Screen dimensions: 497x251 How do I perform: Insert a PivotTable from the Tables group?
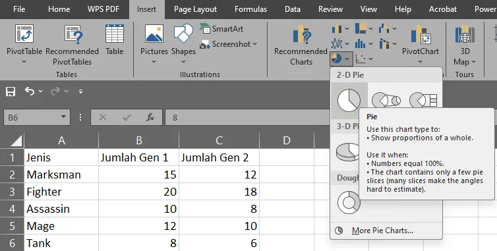(x=24, y=44)
